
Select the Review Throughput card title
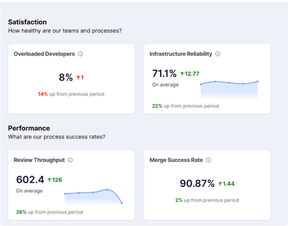click(40, 160)
